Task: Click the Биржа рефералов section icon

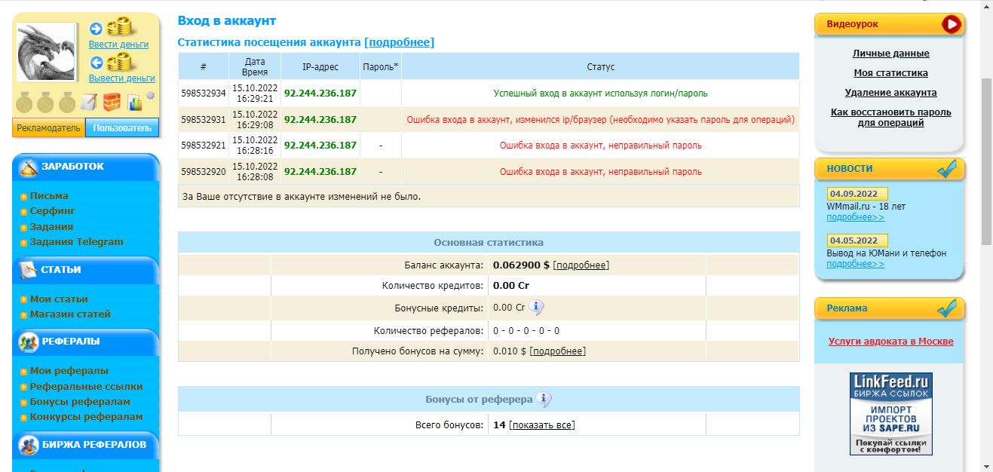Action: coord(29,445)
